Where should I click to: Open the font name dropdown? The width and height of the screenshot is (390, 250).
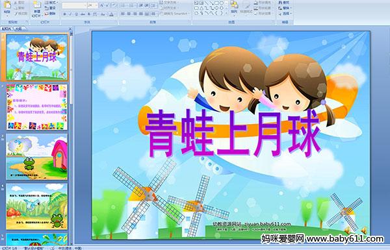point(74,5)
